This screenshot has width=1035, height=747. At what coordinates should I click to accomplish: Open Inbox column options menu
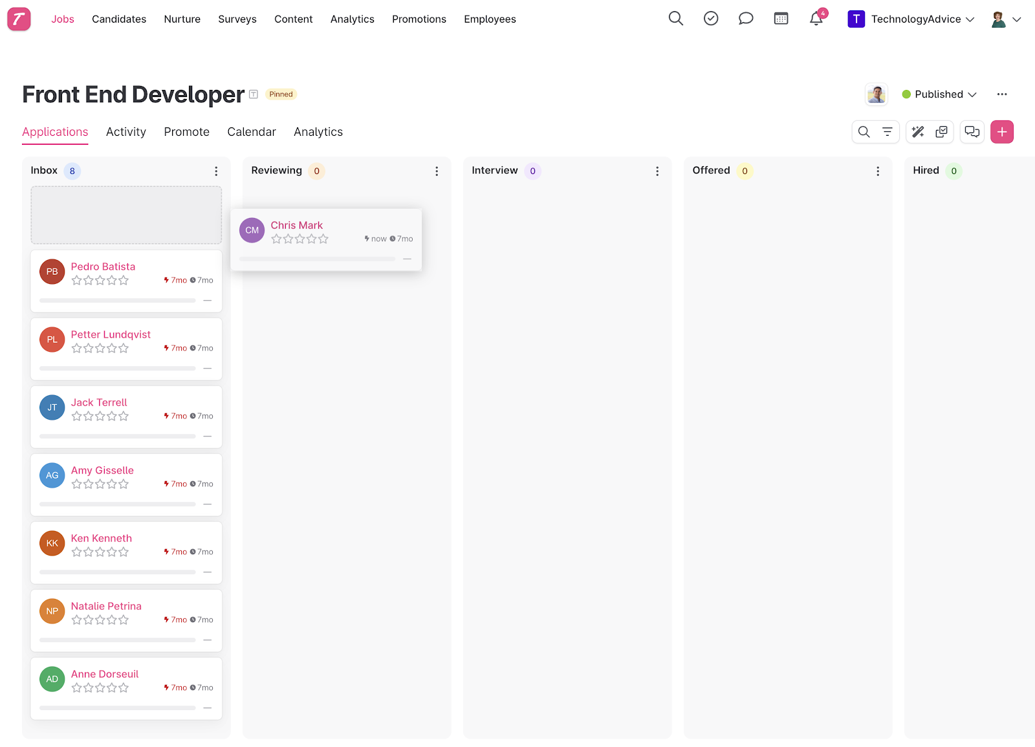(216, 171)
